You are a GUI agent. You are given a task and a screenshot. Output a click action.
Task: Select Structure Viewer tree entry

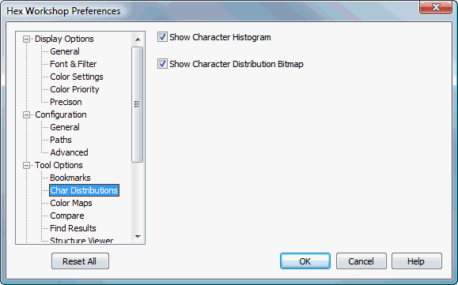(81, 240)
